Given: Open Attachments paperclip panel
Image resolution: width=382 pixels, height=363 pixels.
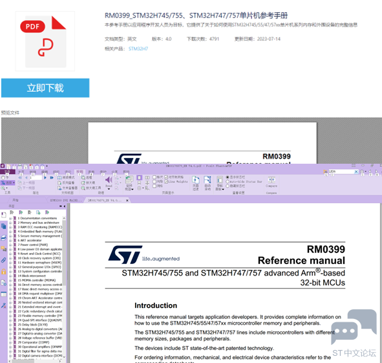Looking at the screenshot, I should [x=4, y=260].
